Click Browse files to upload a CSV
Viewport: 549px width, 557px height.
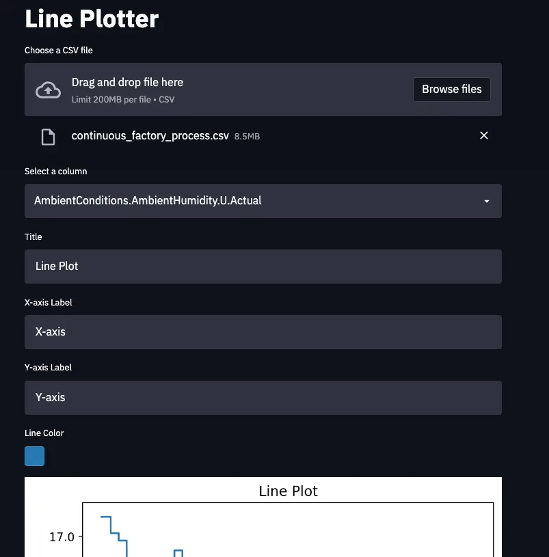451,89
